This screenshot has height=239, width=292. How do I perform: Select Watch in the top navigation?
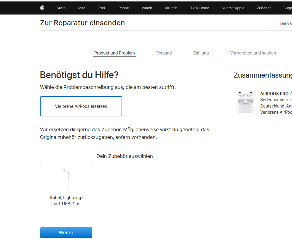(x=147, y=8)
